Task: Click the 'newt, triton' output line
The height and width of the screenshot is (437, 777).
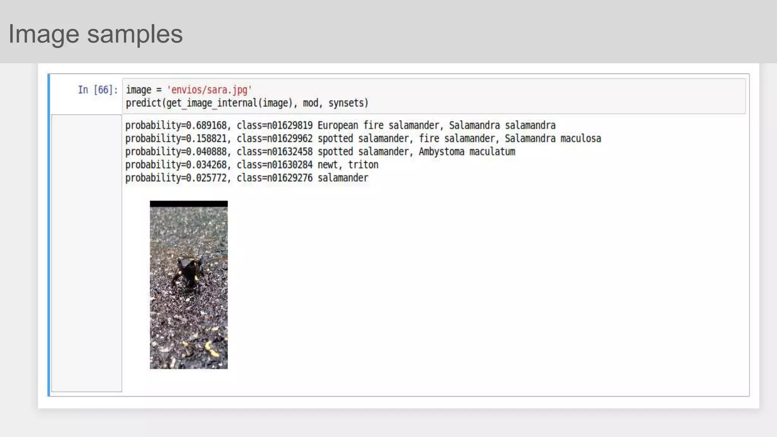Action: [x=348, y=165]
